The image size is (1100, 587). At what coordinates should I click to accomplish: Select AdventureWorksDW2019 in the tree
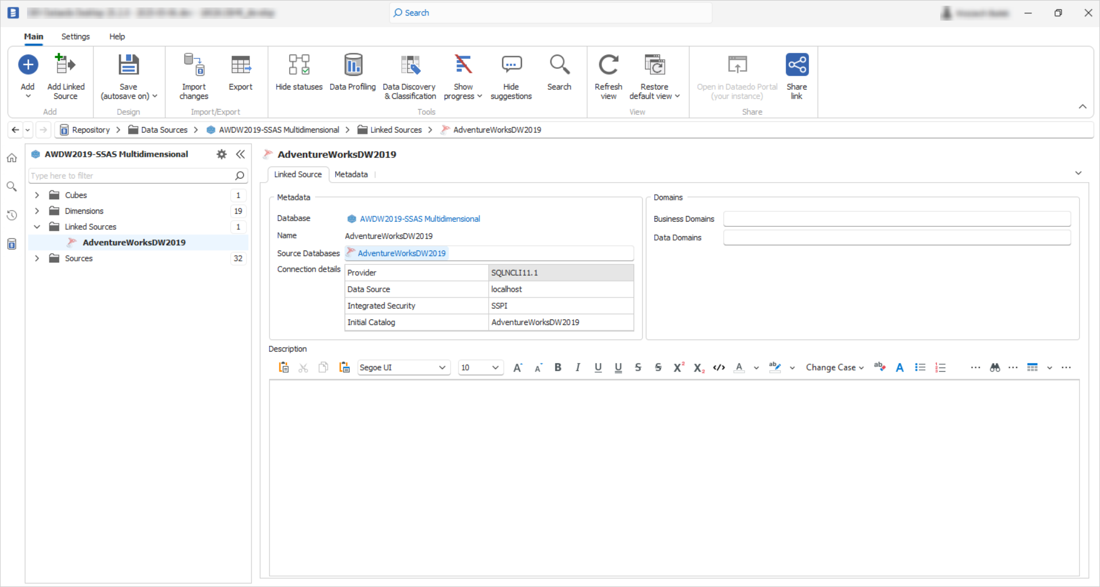[134, 242]
